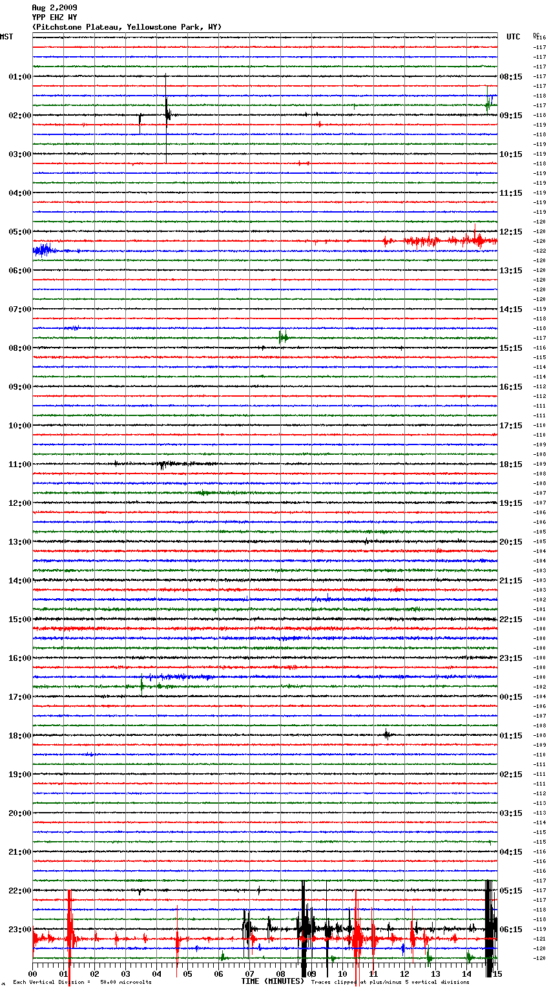Click minute 10 on the bottom axis
The width and height of the screenshot is (549, 991).
(343, 974)
